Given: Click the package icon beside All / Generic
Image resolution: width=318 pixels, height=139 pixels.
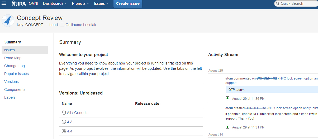Looking at the screenshot, I should [64, 113].
